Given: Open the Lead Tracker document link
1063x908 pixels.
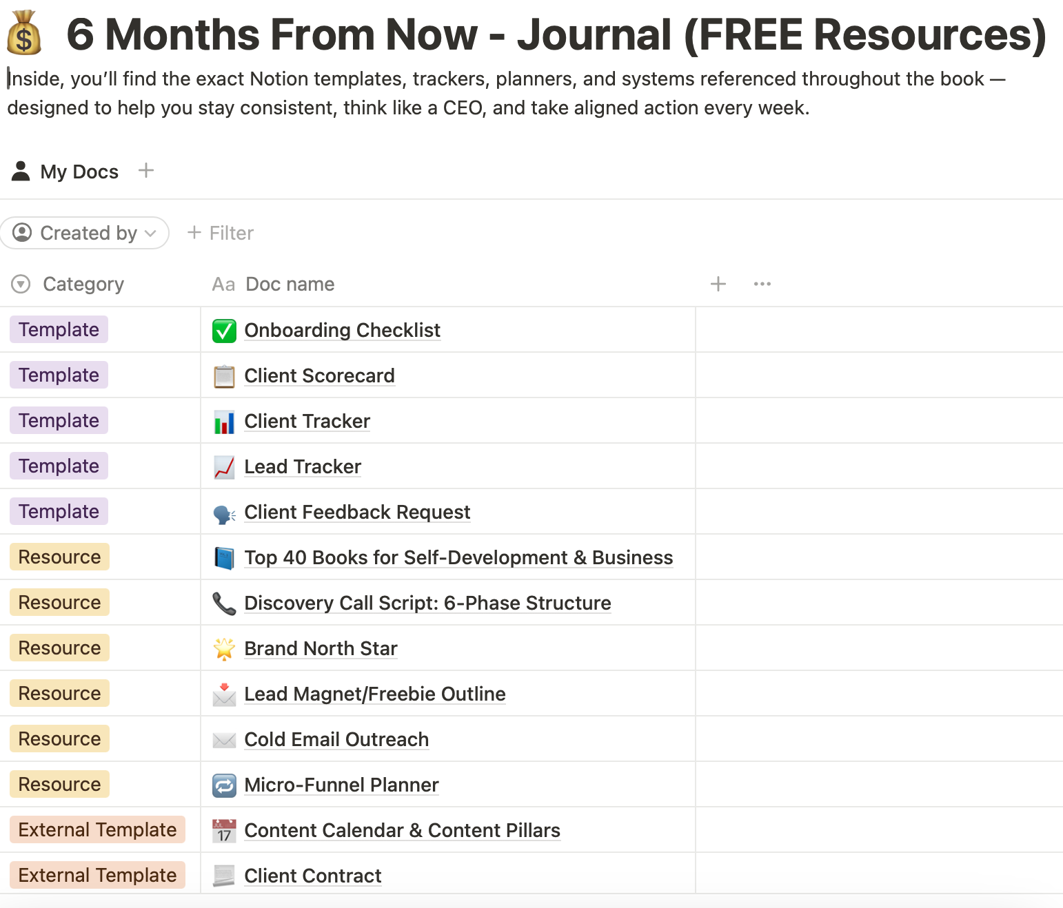Looking at the screenshot, I should click(303, 467).
